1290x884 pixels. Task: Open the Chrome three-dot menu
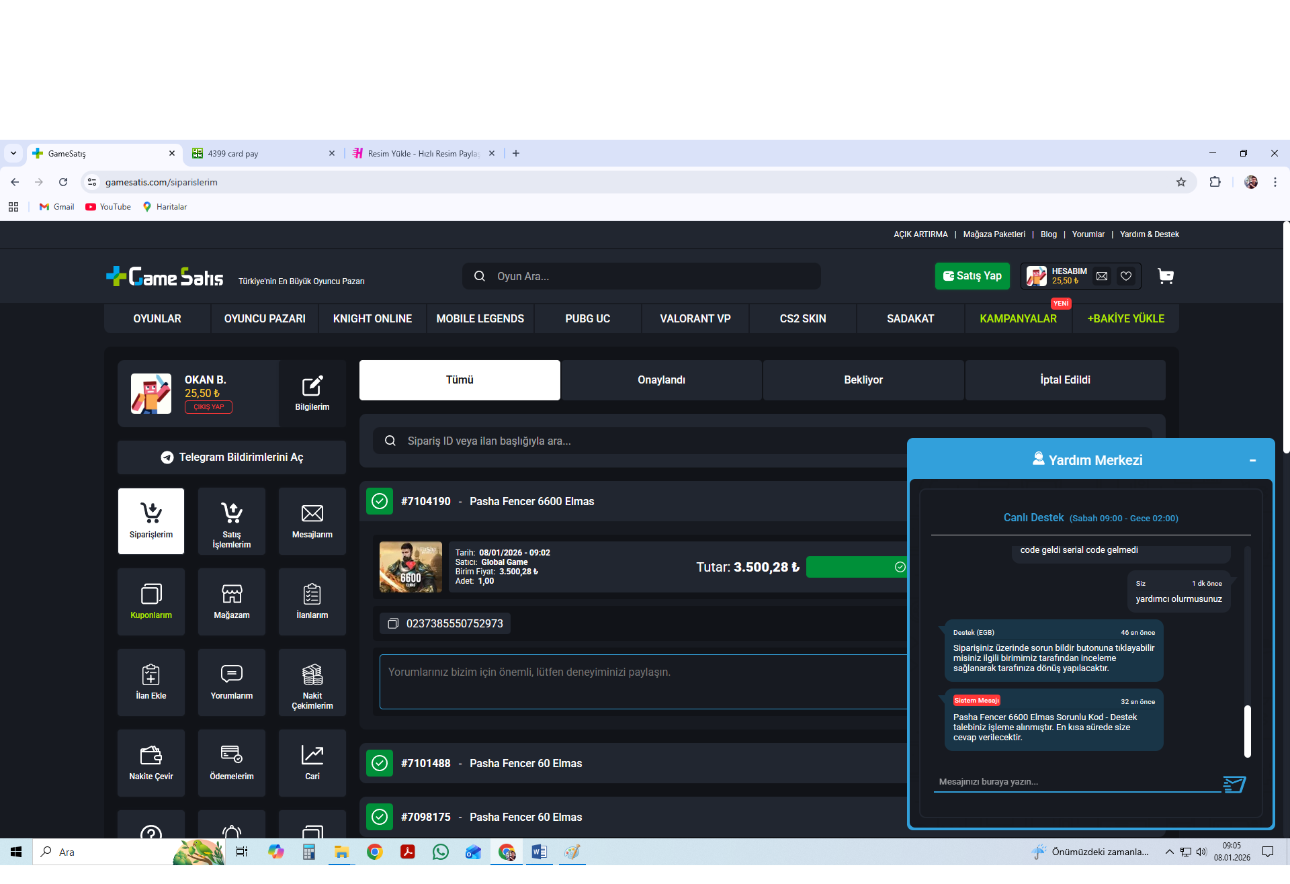point(1275,182)
